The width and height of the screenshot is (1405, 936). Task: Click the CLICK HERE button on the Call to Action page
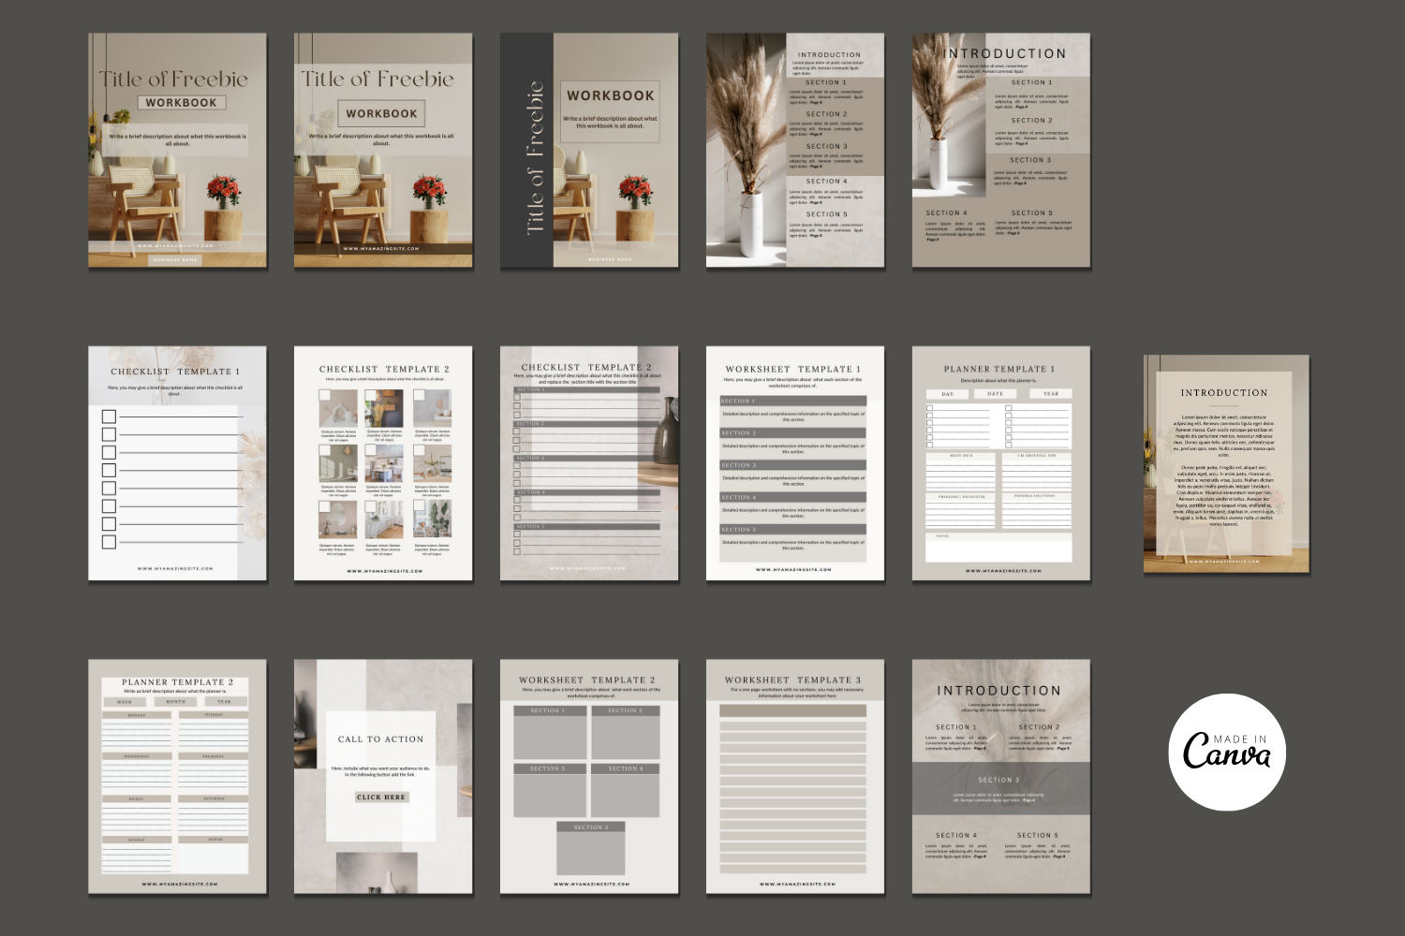(381, 797)
